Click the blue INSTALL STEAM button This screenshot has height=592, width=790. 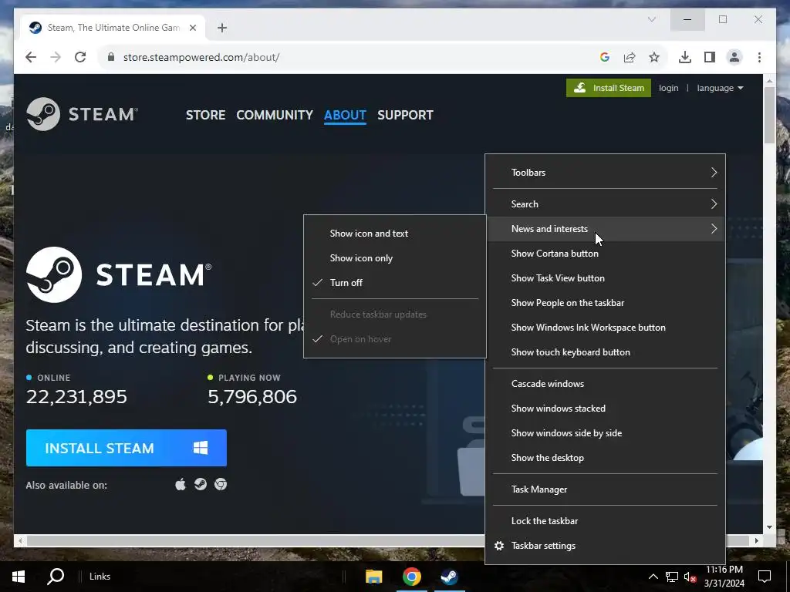tap(127, 448)
